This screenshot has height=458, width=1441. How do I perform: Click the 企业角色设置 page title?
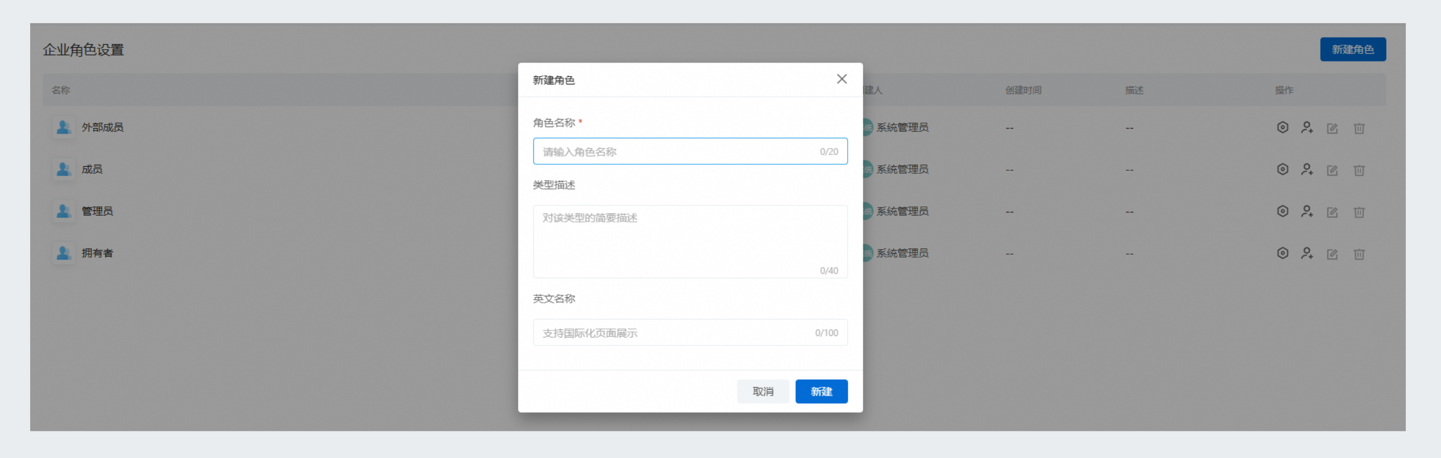tap(83, 50)
